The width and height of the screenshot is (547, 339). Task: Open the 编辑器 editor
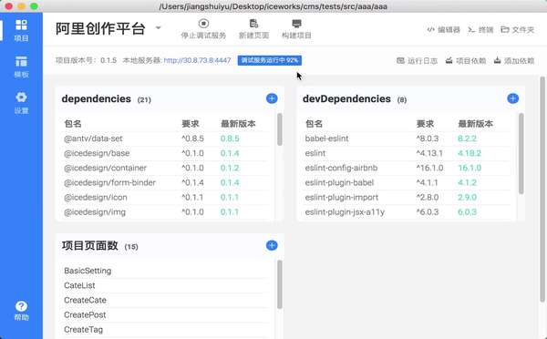coord(443,30)
